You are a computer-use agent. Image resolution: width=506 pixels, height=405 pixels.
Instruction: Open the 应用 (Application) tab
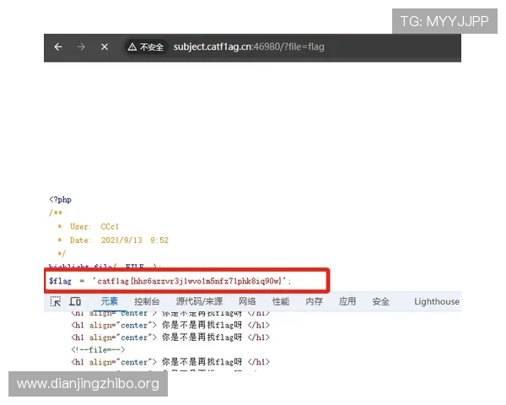coord(347,301)
